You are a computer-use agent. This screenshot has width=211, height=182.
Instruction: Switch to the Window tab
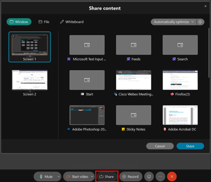19,22
